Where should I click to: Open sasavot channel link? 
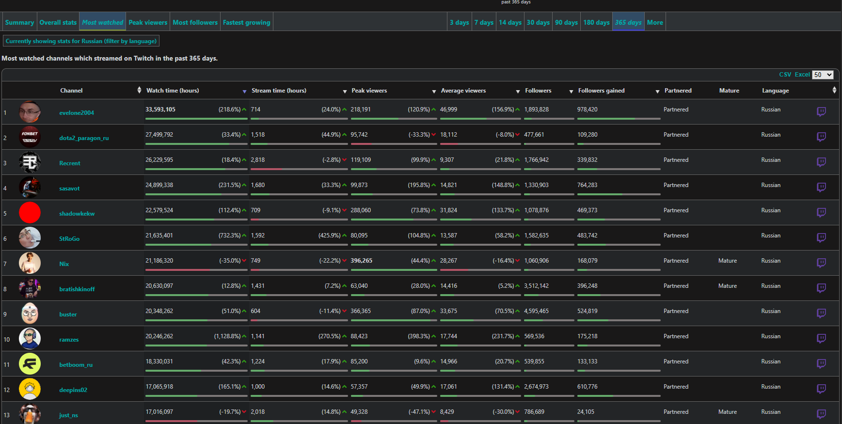point(69,188)
